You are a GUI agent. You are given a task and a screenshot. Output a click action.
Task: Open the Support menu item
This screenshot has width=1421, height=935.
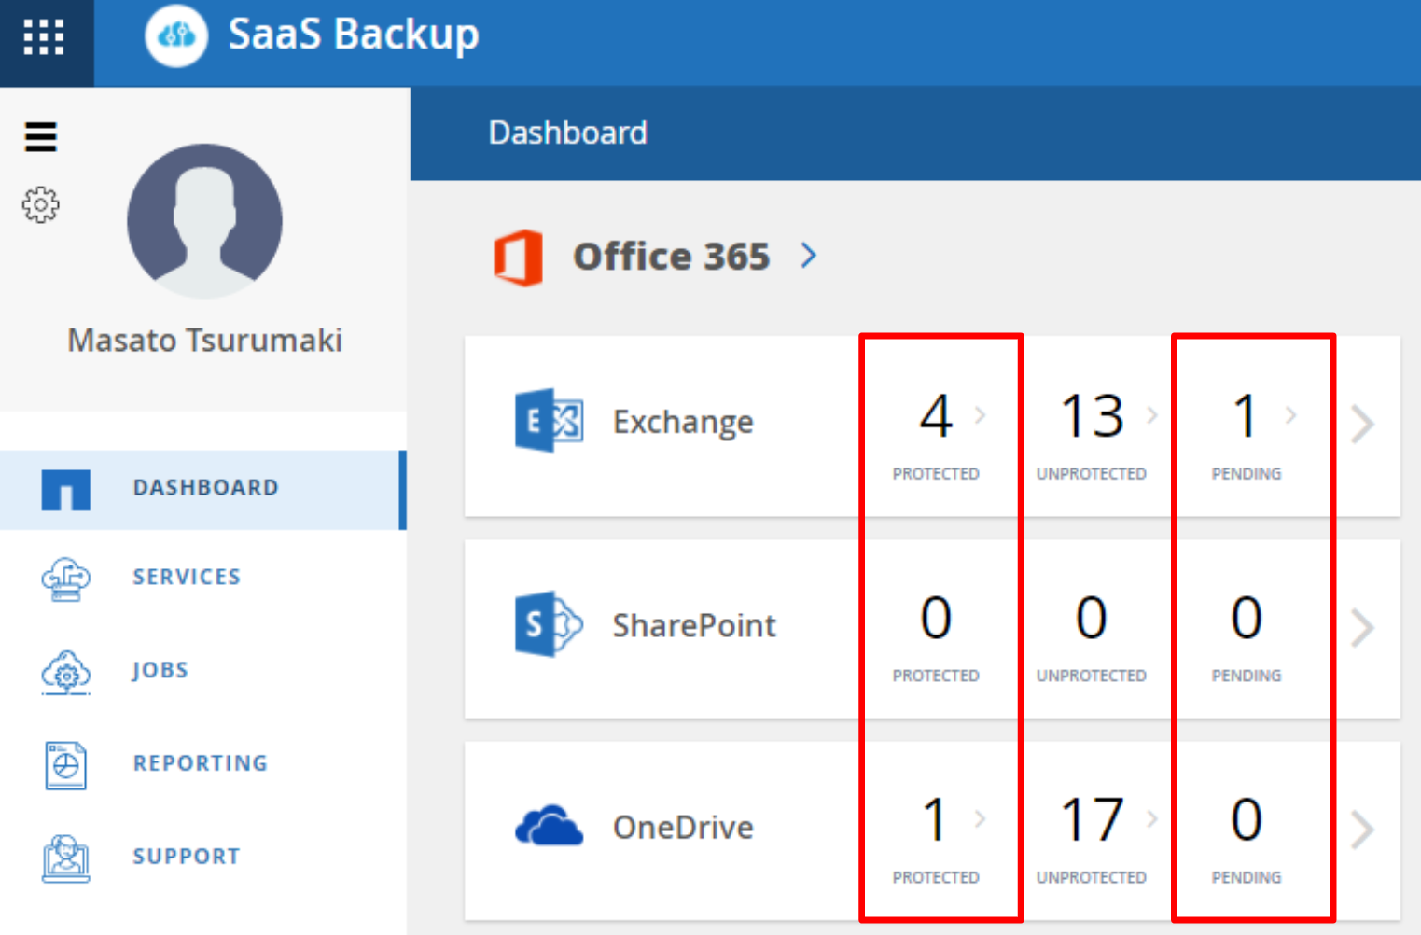(187, 857)
